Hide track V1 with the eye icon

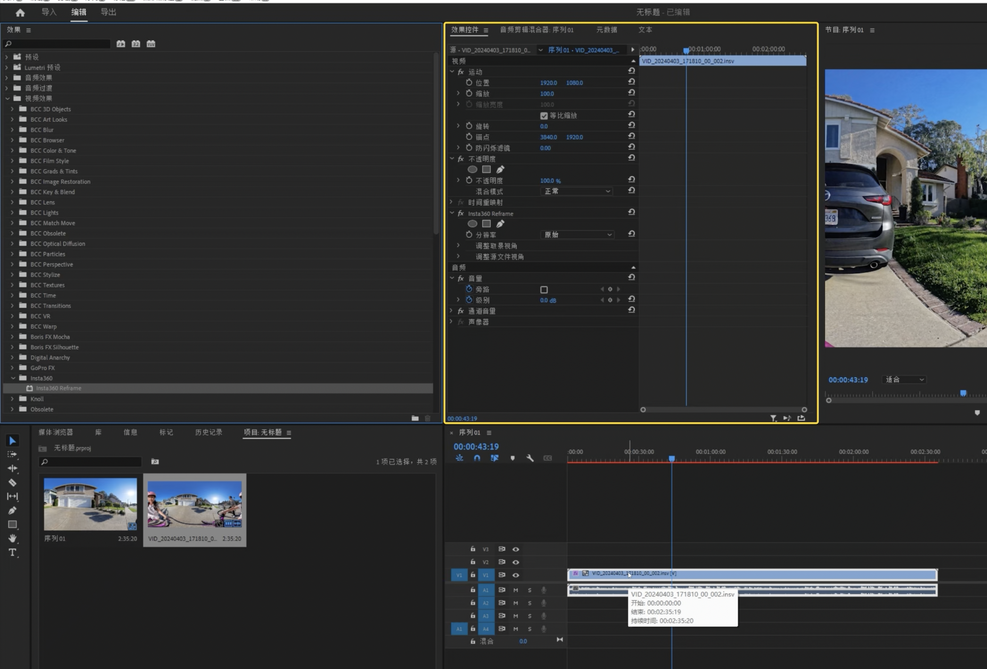click(515, 575)
